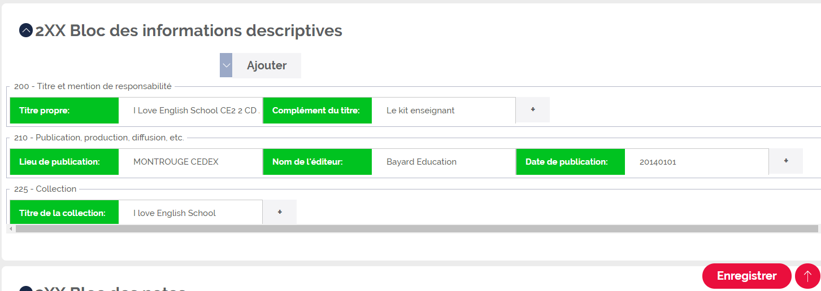Image resolution: width=821 pixels, height=291 pixels.
Task: Add subfield with plus in field 210
Action: pyautogui.click(x=786, y=161)
